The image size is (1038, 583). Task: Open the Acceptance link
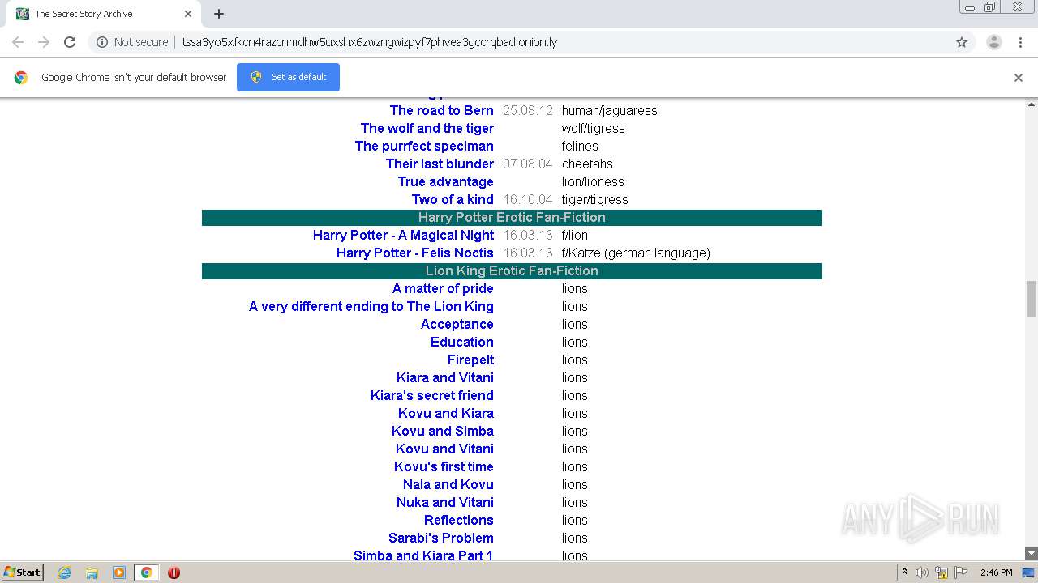pos(457,324)
